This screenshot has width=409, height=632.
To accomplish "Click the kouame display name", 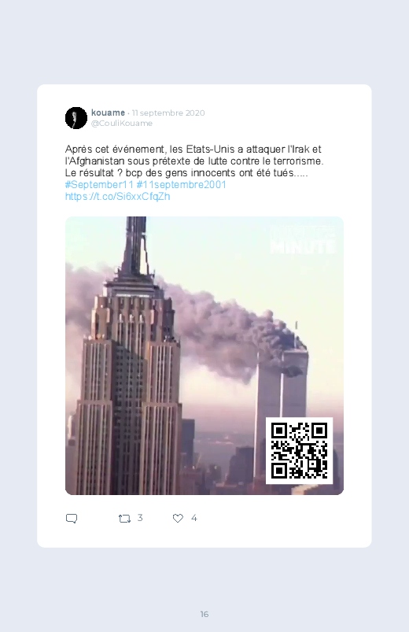I will [x=108, y=113].
